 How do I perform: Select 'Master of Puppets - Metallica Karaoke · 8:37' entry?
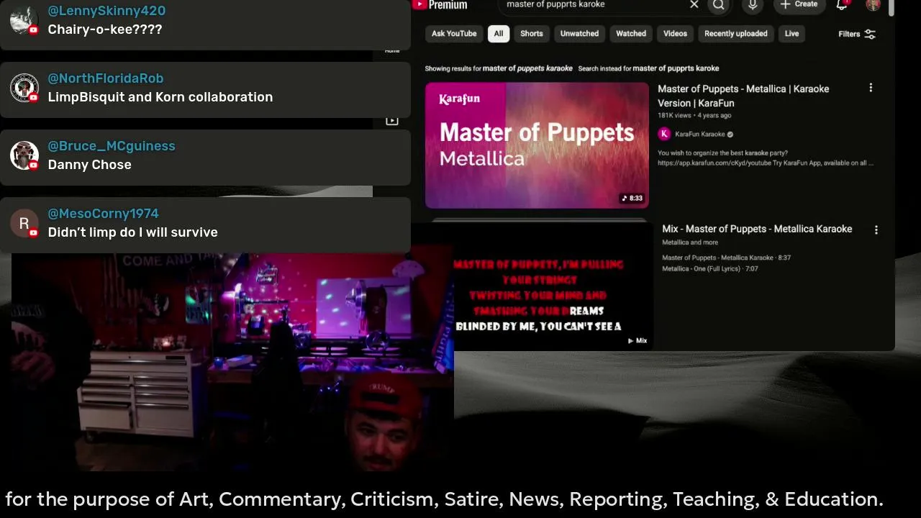(x=726, y=258)
